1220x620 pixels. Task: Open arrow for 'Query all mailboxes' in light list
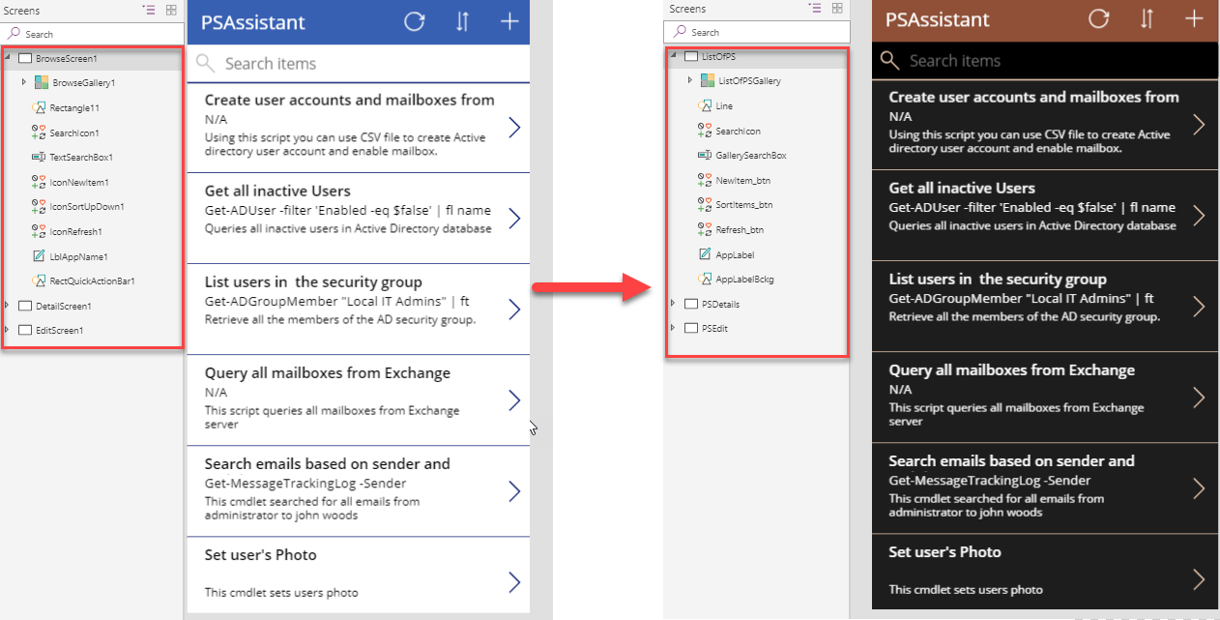tap(514, 400)
